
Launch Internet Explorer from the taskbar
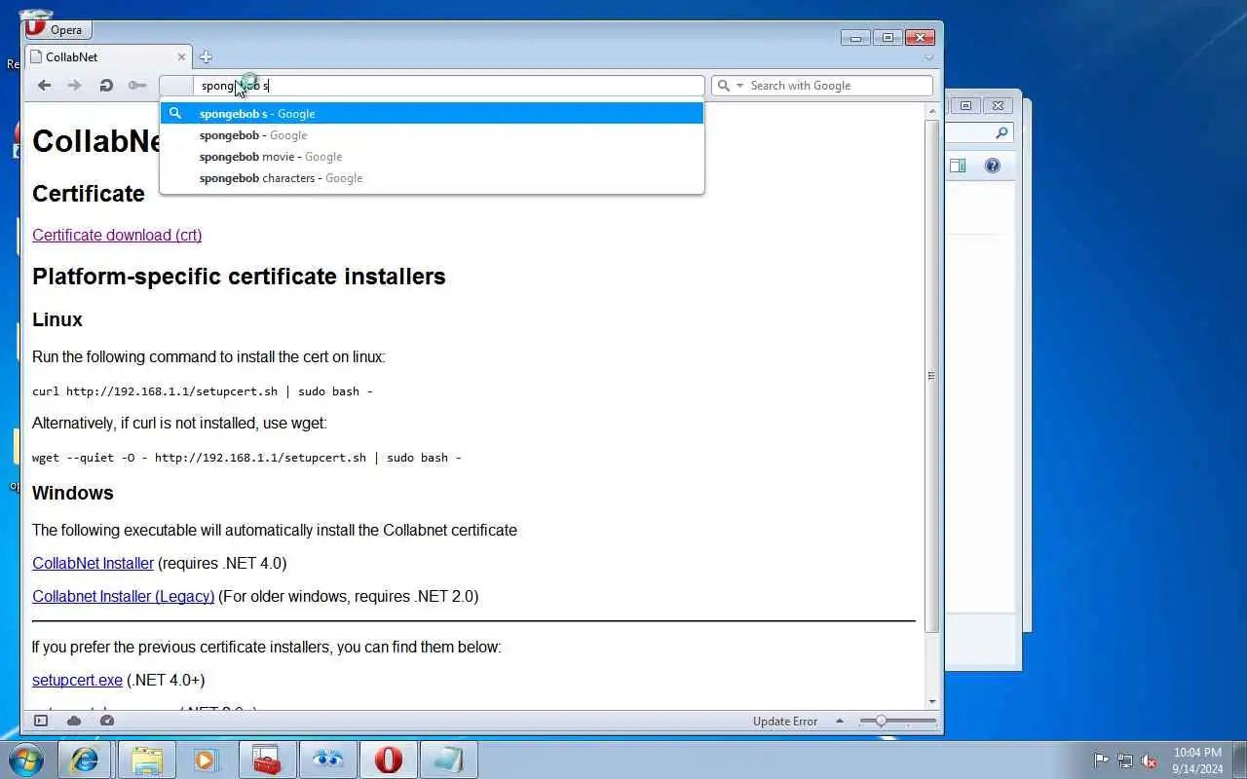(x=84, y=760)
